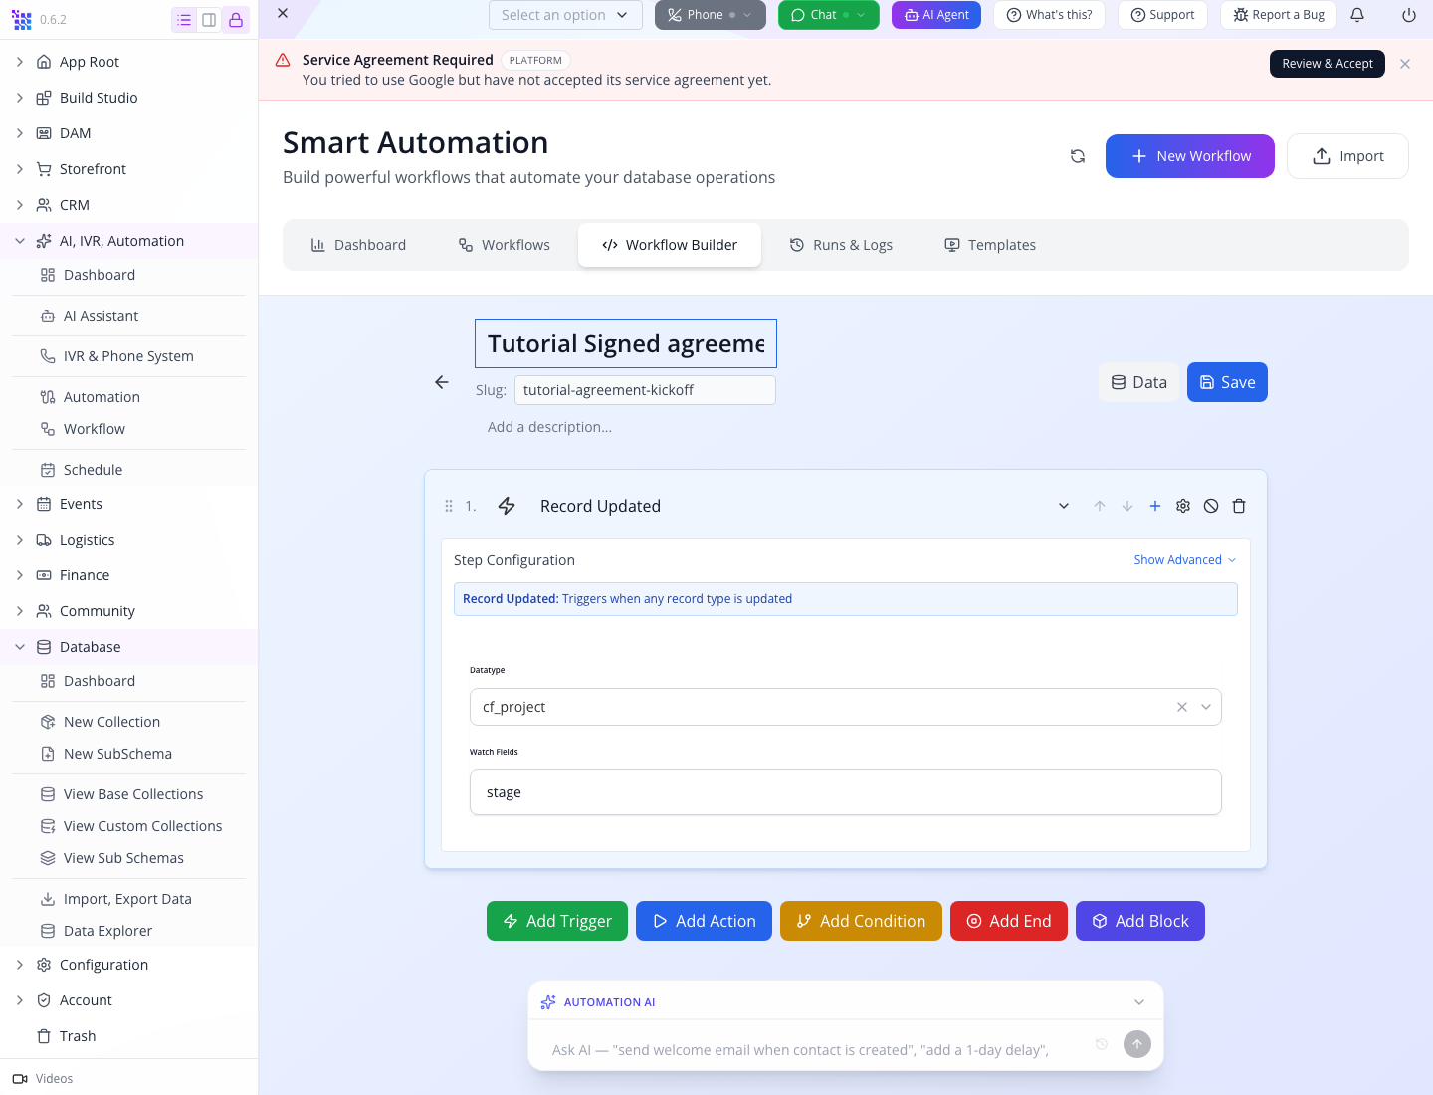Click the workflow title input field

(626, 343)
